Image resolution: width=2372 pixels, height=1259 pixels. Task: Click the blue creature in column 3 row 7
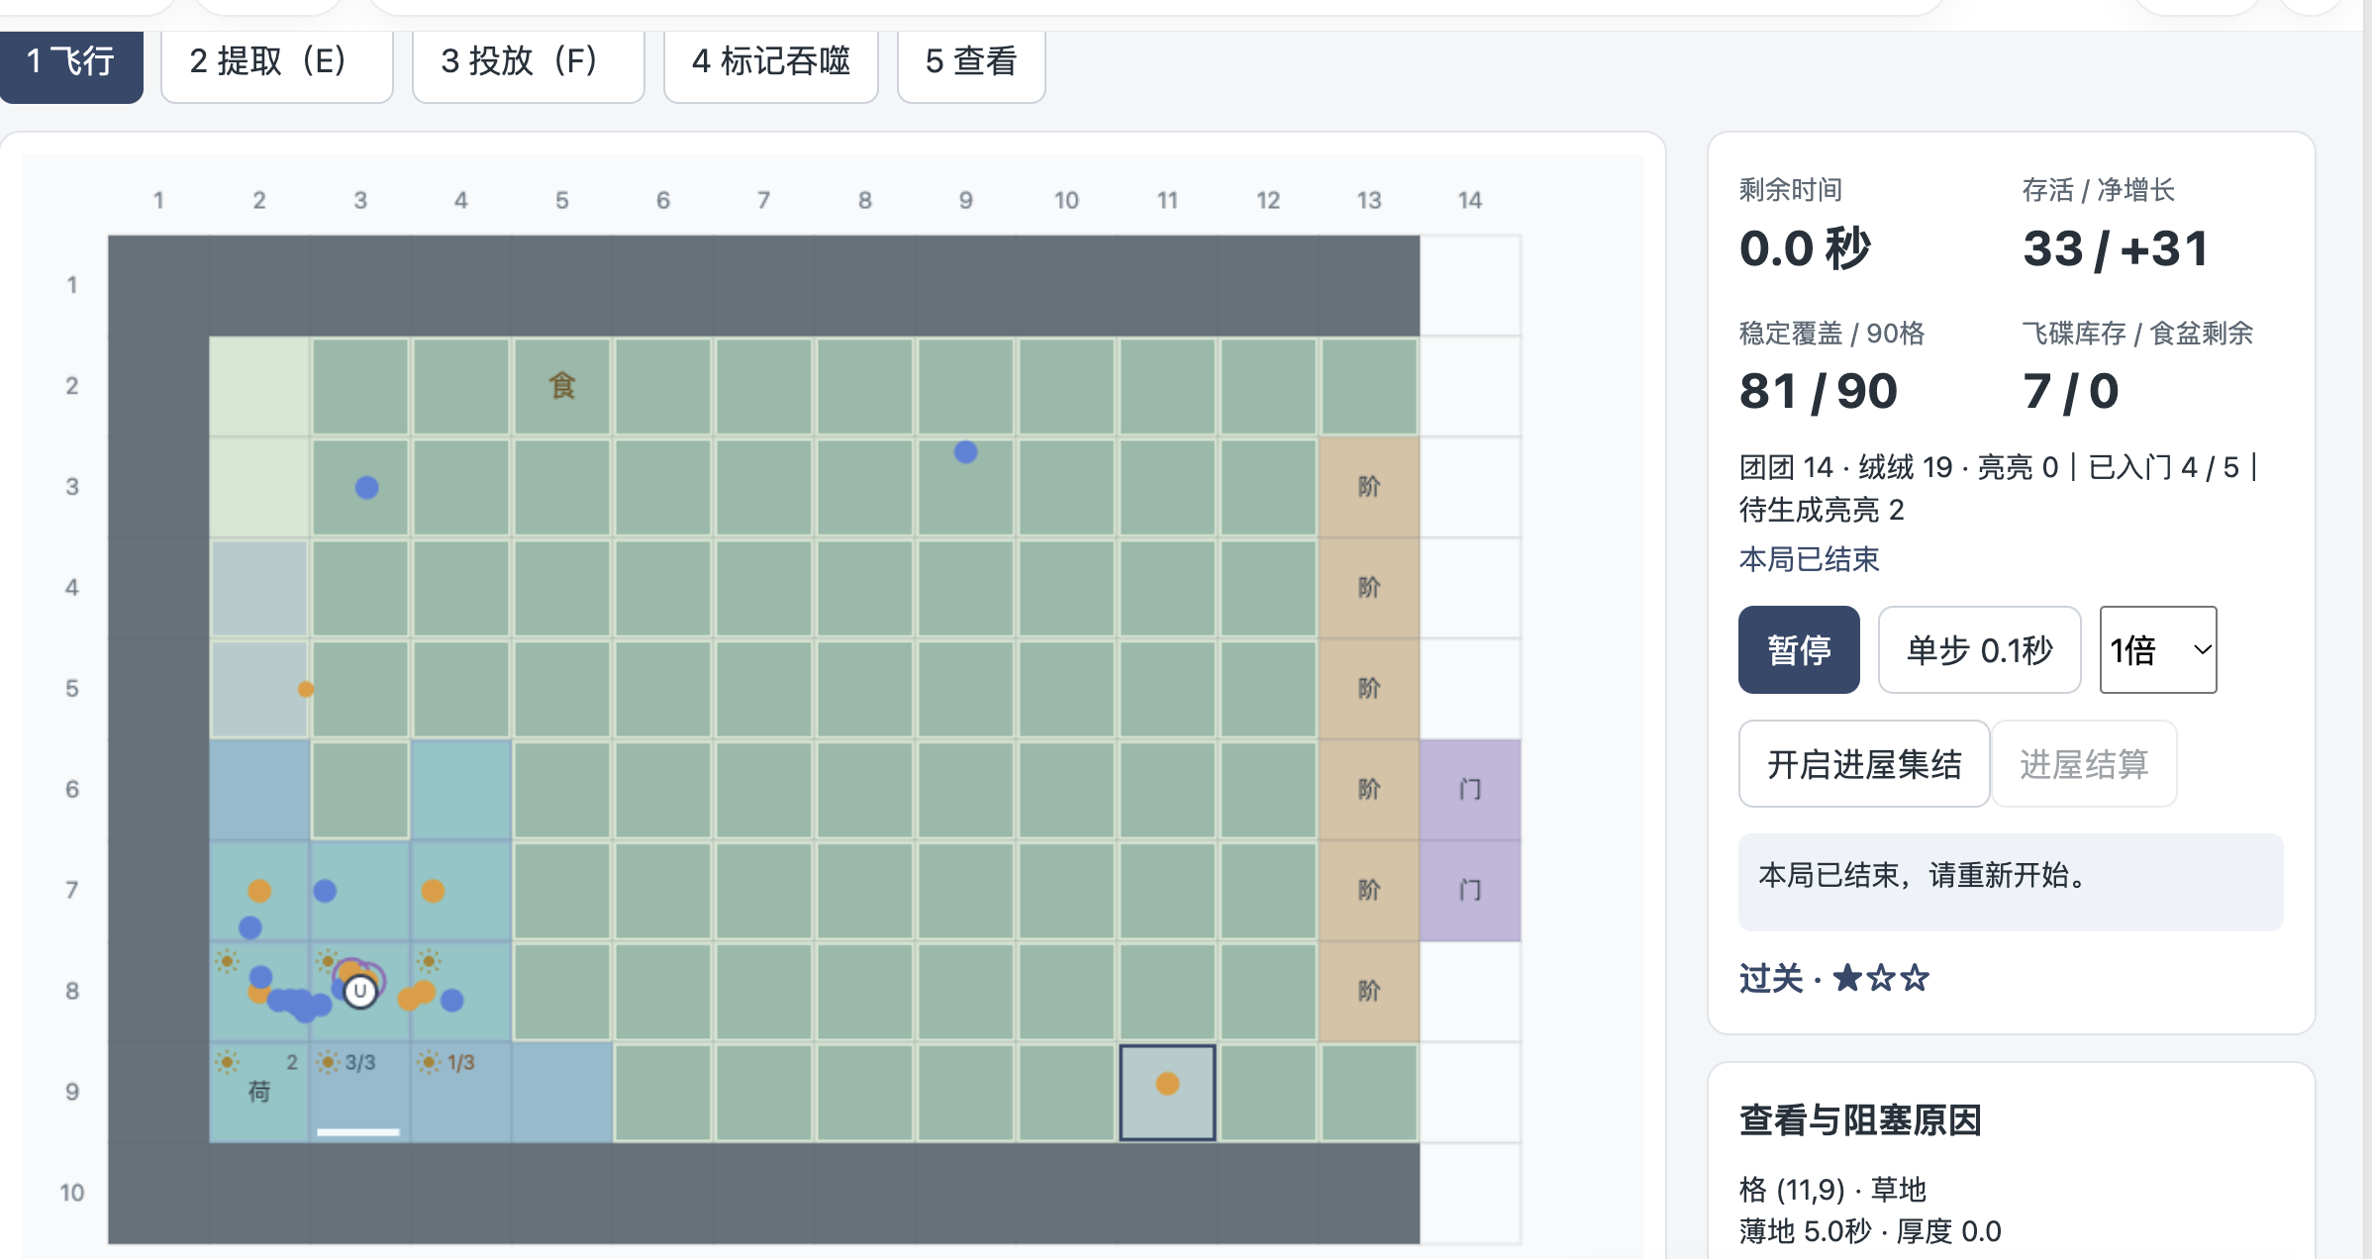(x=325, y=891)
